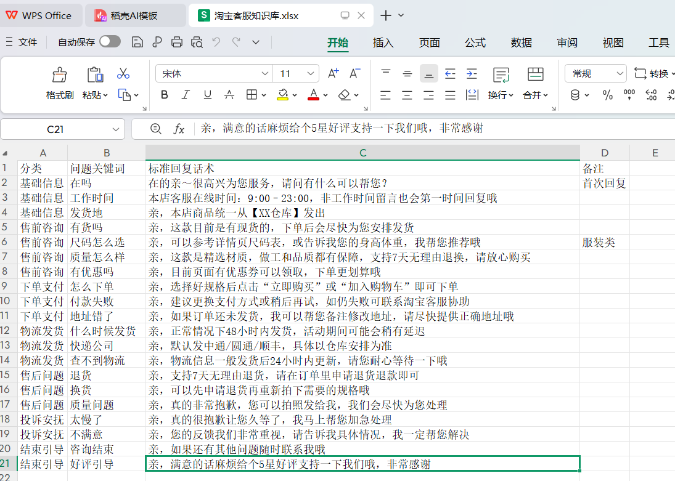This screenshot has height=481, width=675.
Task: Click the Redo arrow
Action: point(236,42)
